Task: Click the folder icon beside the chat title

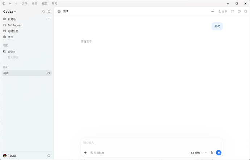Action: point(59,11)
